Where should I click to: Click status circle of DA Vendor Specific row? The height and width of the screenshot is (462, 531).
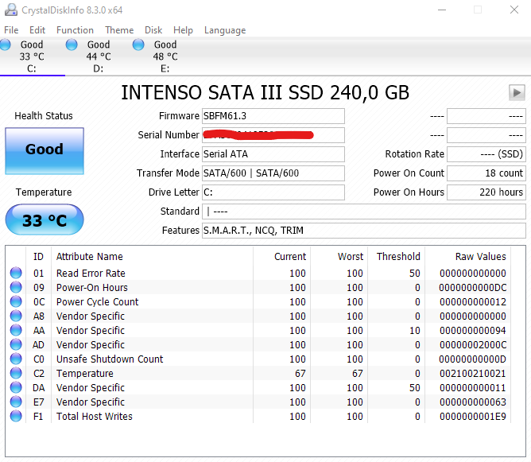pyautogui.click(x=16, y=387)
